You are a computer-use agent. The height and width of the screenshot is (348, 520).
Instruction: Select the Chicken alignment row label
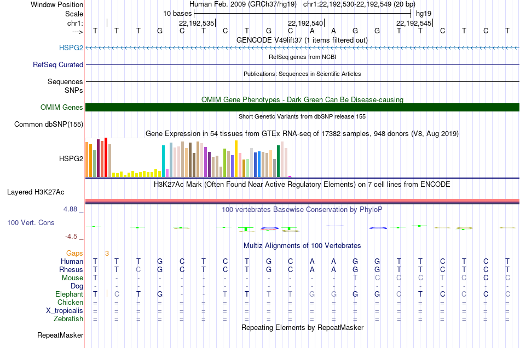pyautogui.click(x=70, y=302)
